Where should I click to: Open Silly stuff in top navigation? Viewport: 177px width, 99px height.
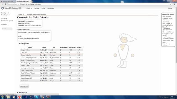tap(37, 8)
